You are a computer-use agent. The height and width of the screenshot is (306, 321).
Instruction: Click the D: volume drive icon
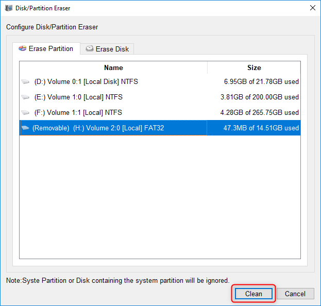[x=26, y=82]
